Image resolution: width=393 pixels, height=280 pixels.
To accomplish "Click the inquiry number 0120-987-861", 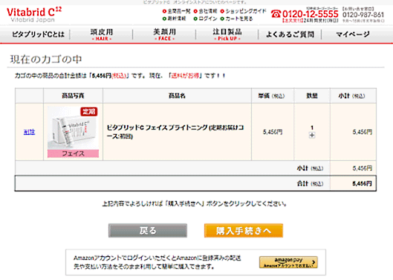I will [363, 15].
